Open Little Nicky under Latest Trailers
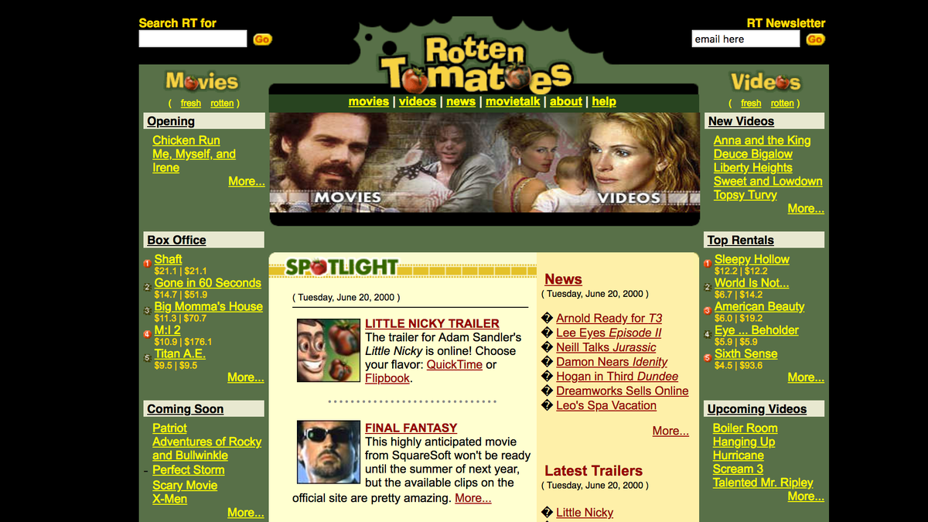 tap(585, 512)
